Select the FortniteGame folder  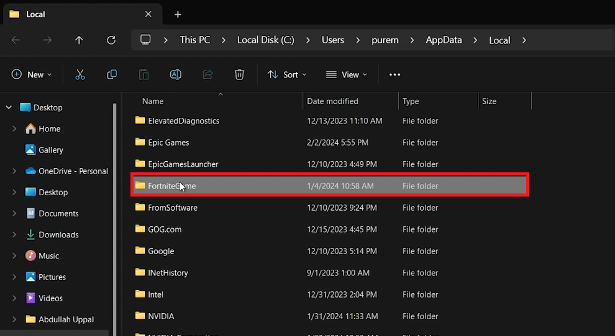(171, 186)
